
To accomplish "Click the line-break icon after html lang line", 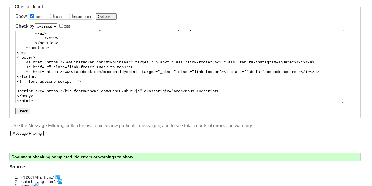I will point(60,181).
